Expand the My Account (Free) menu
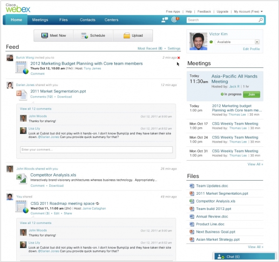Image resolution: width=279 pixels, height=262 pixels. click(248, 12)
